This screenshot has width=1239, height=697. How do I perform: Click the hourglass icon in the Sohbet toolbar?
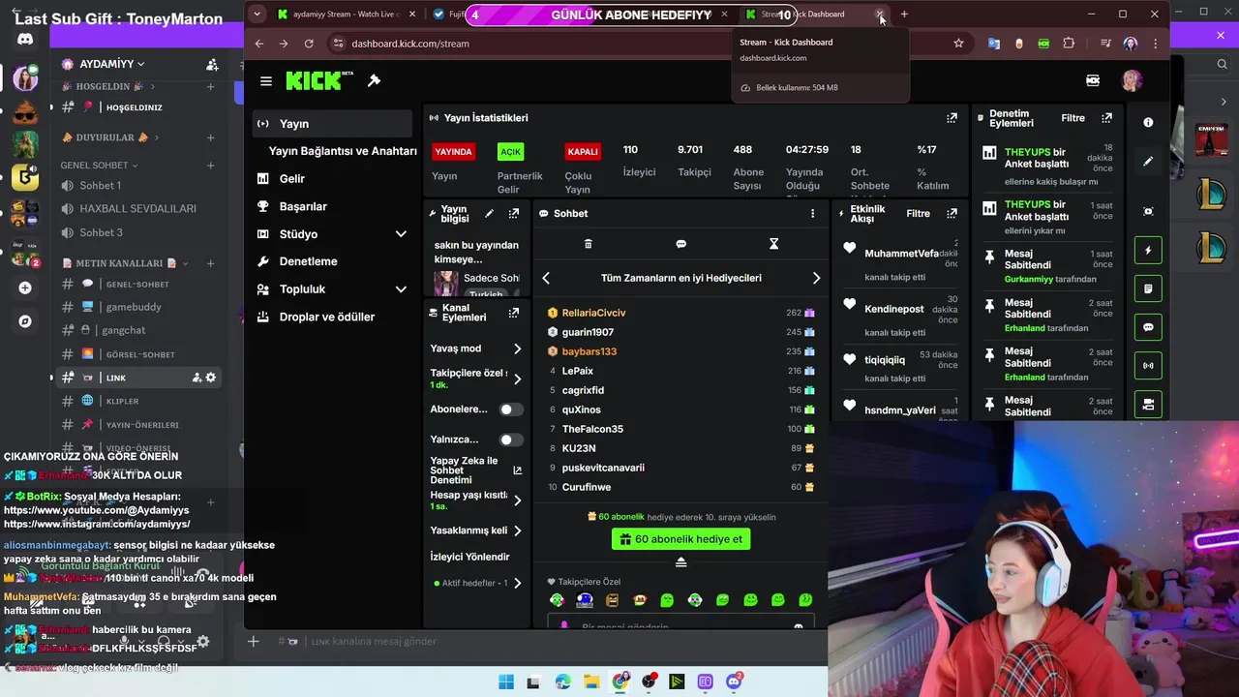[x=773, y=244]
